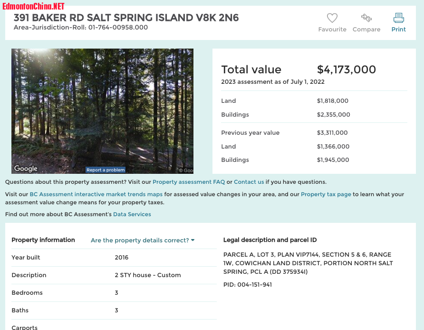Click the EdmontonChina.NET watermark logo
The width and height of the screenshot is (424, 330).
coord(33,6)
